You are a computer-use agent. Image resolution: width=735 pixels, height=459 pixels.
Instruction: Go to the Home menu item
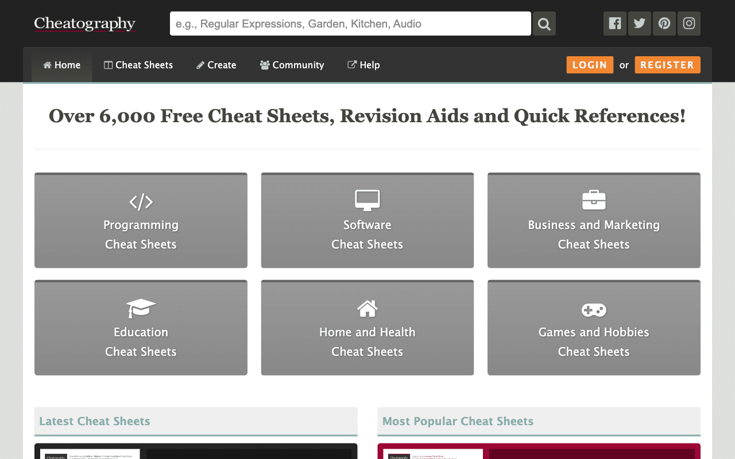click(x=62, y=65)
